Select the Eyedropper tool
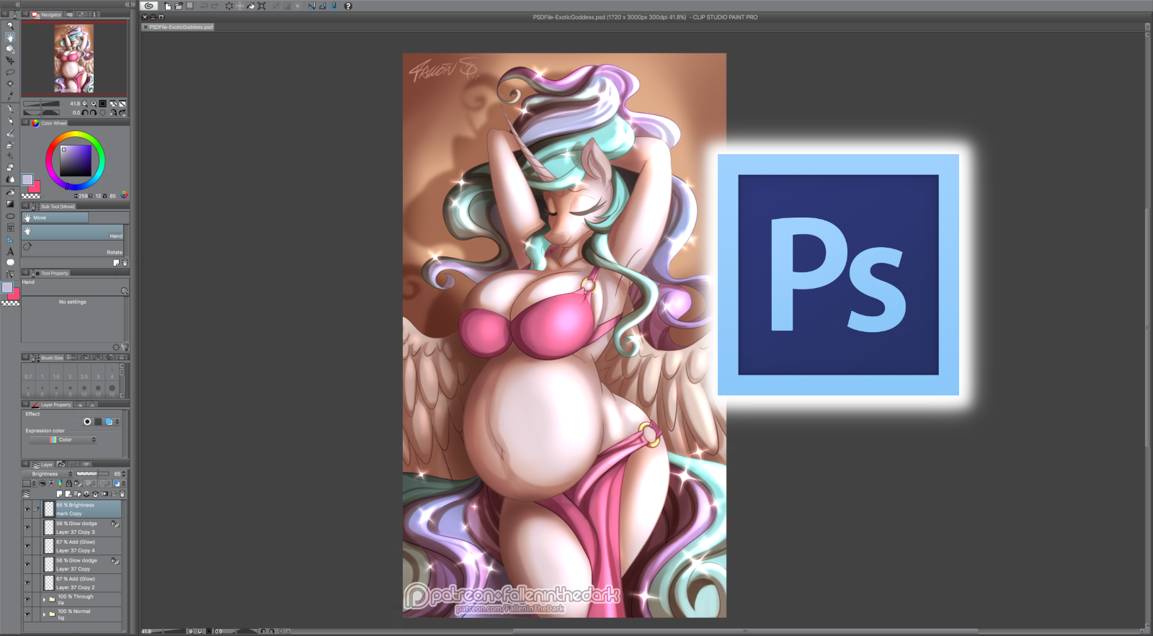 point(10,96)
